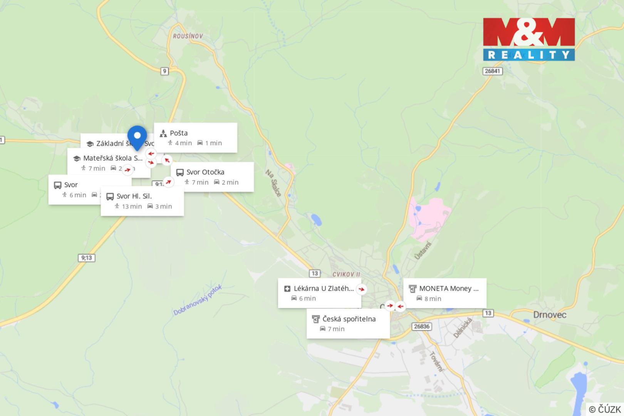This screenshot has width=624, height=416.
Task: Select the Svor Hl. Sil. bus stop card
Action: tap(142, 201)
